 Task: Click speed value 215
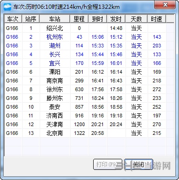point(157,133)
